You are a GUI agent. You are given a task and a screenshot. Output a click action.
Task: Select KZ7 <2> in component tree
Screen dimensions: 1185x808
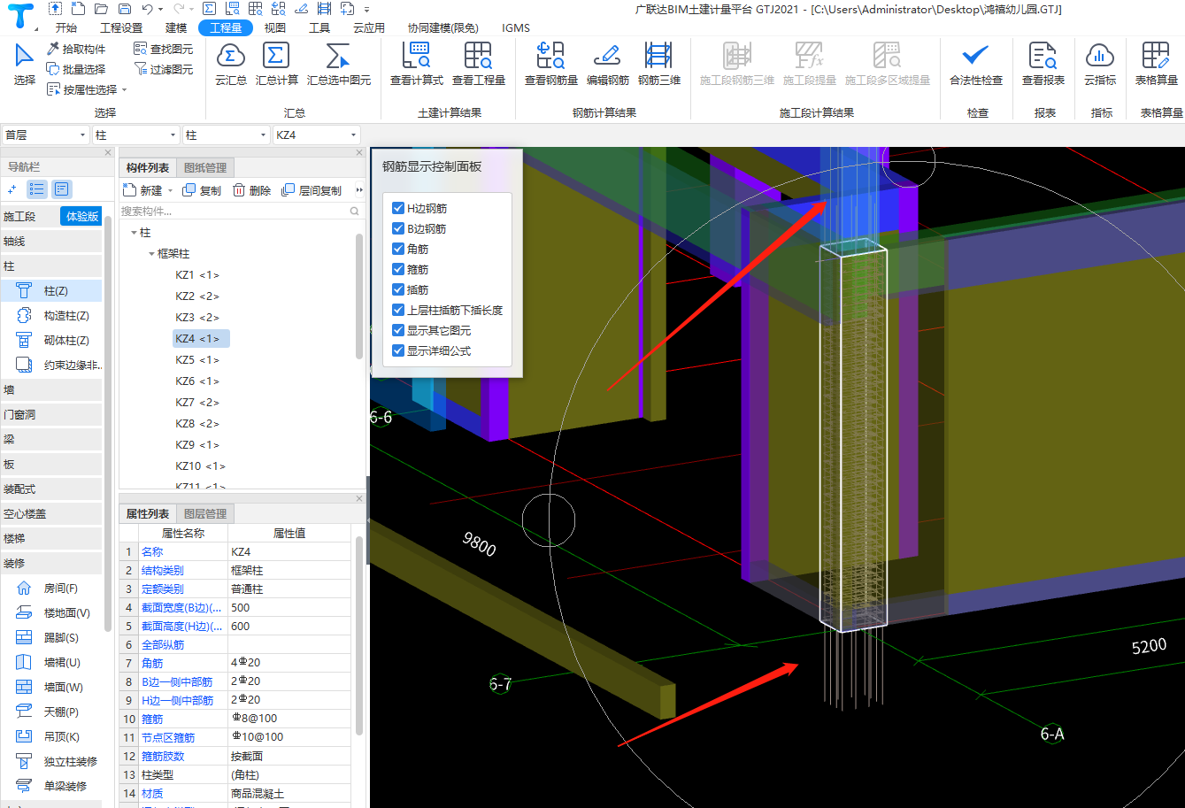[x=196, y=403]
